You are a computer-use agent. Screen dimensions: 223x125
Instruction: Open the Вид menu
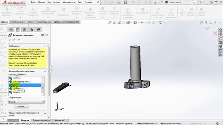(49, 2)
